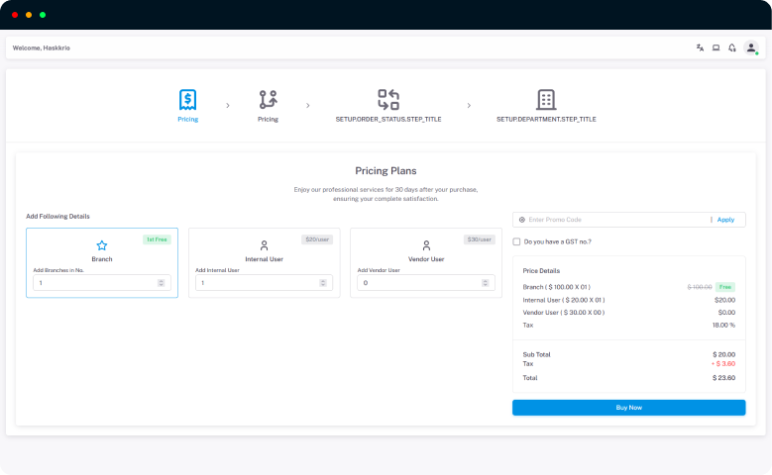Focus the Enter Promo Code field
772x475 pixels.
614,220
